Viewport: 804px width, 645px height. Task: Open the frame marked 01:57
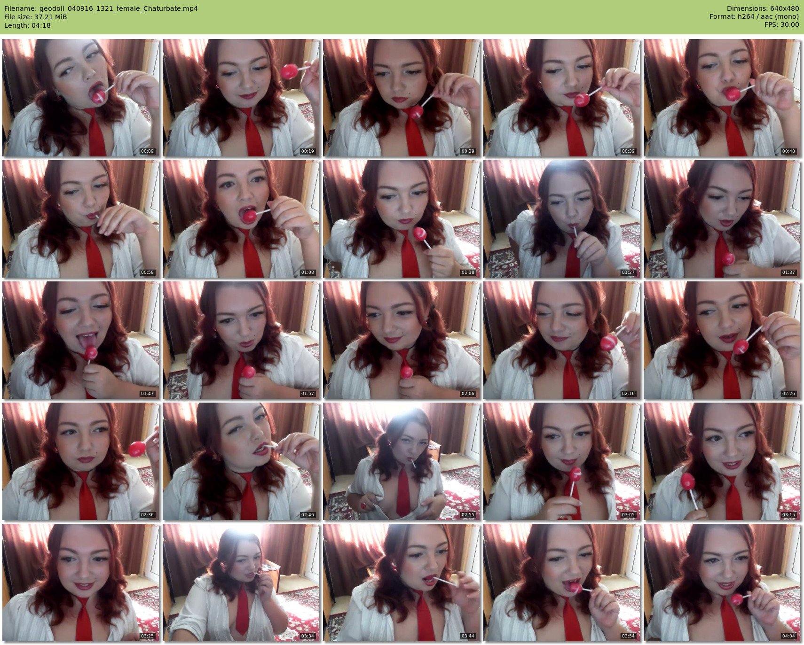241,340
